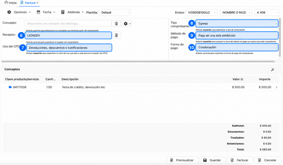Click the Facturar button
The image size is (283, 165).
[x=240, y=160]
